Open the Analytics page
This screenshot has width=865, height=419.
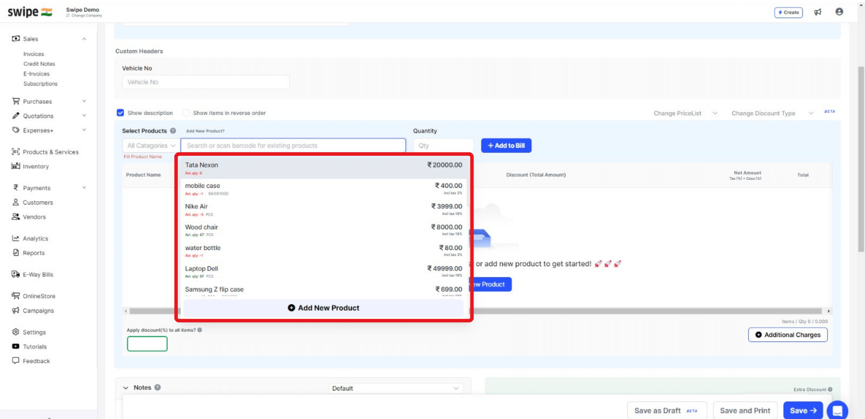click(x=35, y=238)
